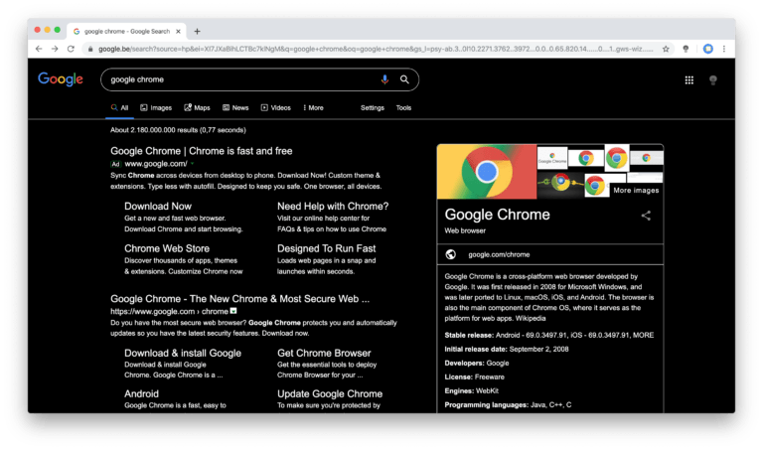Image resolution: width=763 pixels, height=450 pixels.
Task: Click the browser forward arrow
Action: [x=55, y=49]
